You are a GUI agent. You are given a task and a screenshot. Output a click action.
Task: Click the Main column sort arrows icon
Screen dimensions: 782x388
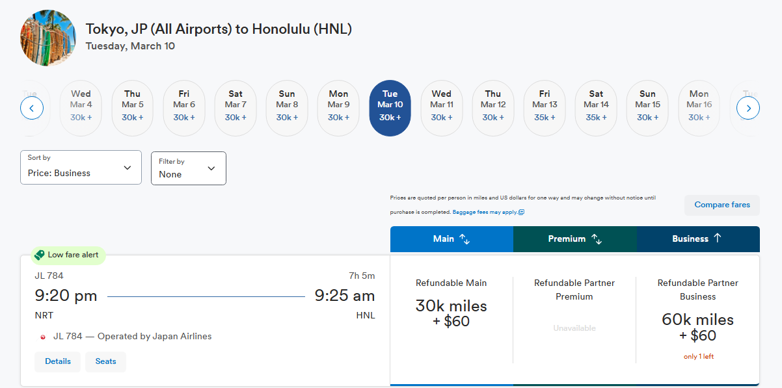coord(465,239)
